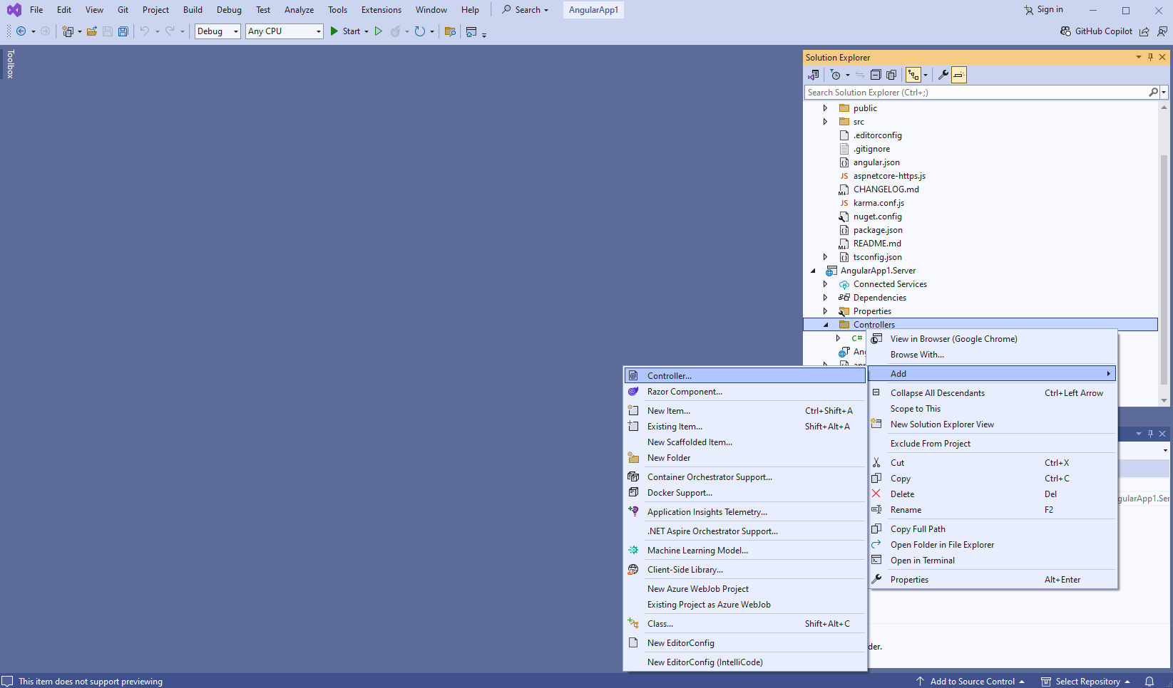
Task: Click in Search Solution Explorer field
Action: (x=975, y=93)
